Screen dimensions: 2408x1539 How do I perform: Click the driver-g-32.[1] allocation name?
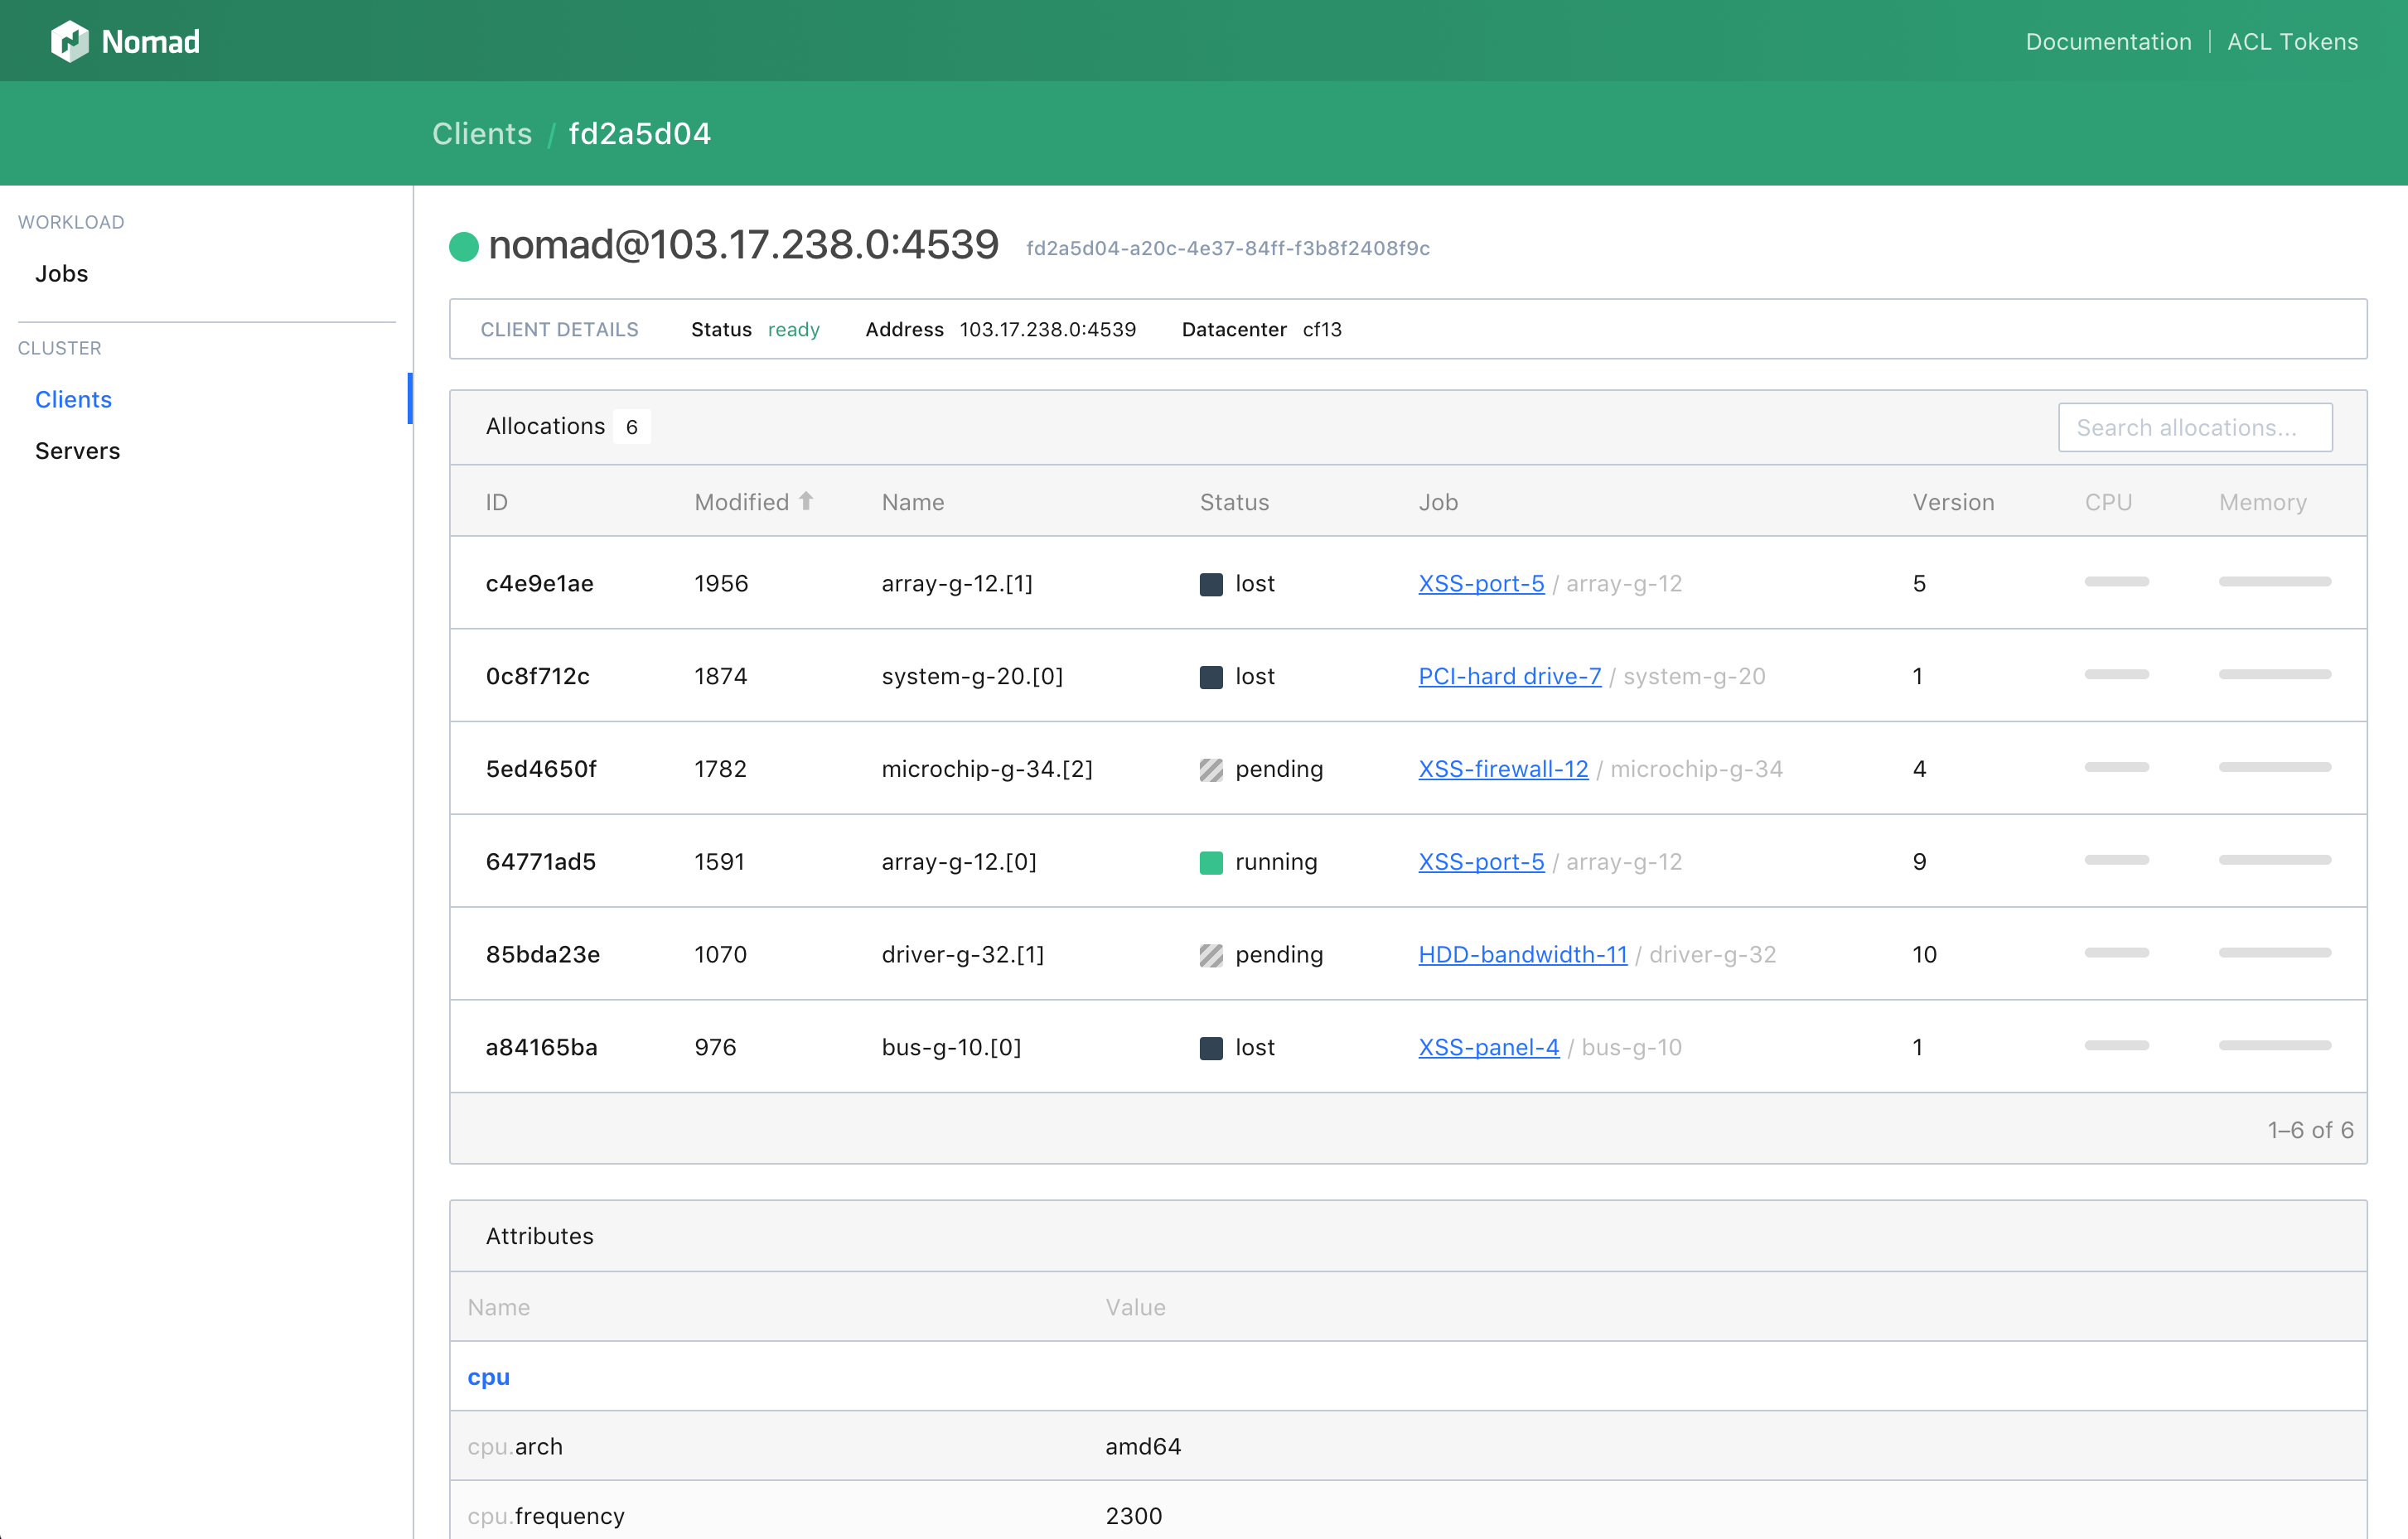click(963, 955)
